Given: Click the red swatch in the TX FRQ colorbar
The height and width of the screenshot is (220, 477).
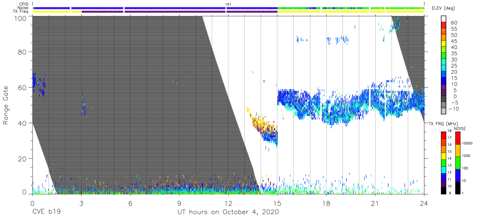Looking at the screenshot, I should click(x=444, y=135).
